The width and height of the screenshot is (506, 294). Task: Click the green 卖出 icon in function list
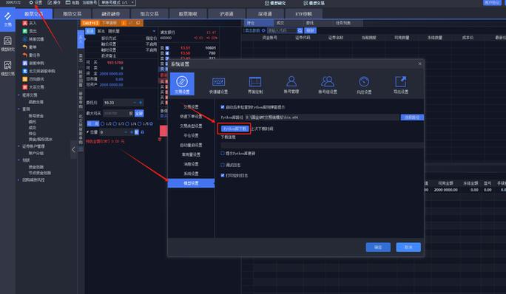click(25, 31)
